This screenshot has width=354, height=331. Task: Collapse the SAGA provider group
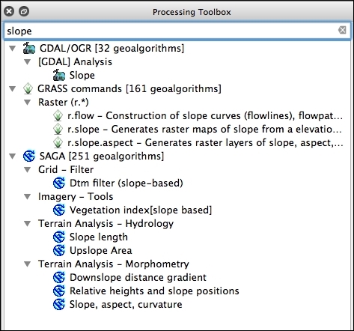(x=13, y=156)
